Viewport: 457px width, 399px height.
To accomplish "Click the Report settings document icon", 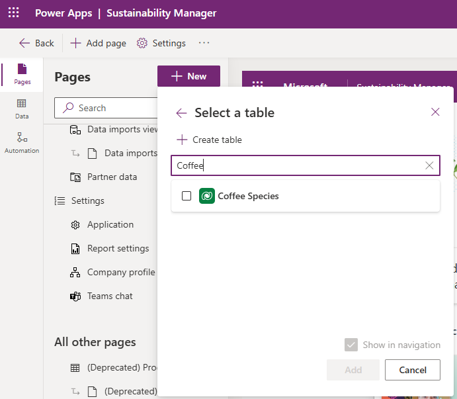I will coord(75,249).
